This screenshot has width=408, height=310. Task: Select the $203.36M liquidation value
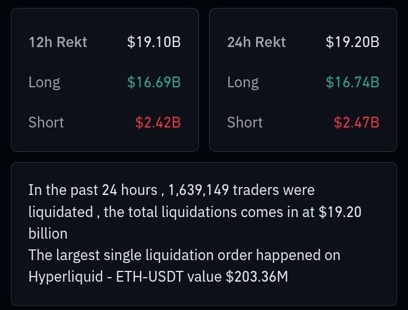(x=257, y=277)
